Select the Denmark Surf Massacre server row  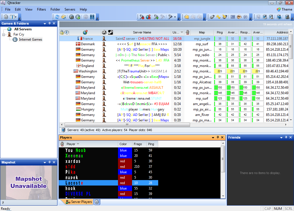174,44
